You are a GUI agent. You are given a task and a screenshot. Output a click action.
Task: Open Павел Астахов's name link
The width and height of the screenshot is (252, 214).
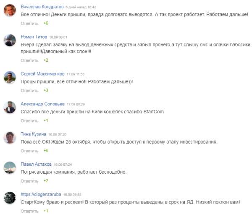(37, 164)
